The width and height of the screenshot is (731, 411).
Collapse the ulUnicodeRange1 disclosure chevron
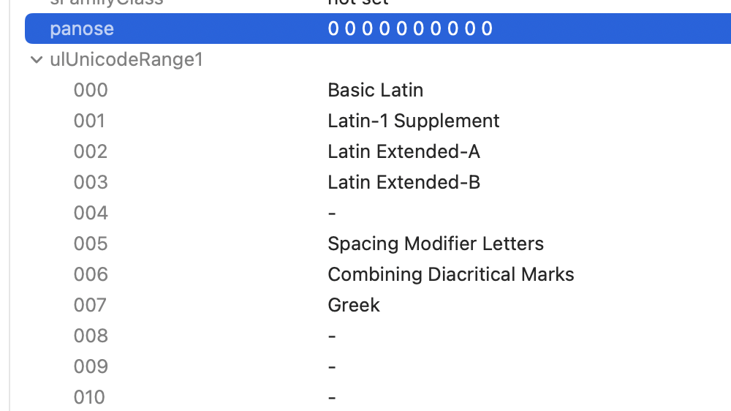37,60
